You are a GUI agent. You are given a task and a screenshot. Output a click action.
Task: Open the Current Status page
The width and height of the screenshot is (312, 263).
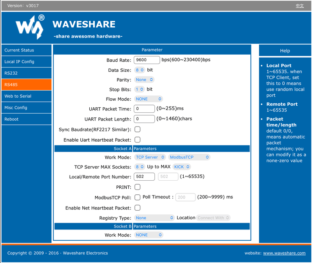(27, 50)
